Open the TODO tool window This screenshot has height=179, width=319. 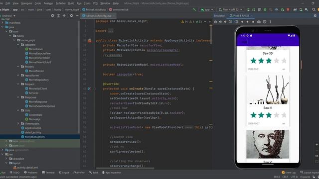click(14, 173)
